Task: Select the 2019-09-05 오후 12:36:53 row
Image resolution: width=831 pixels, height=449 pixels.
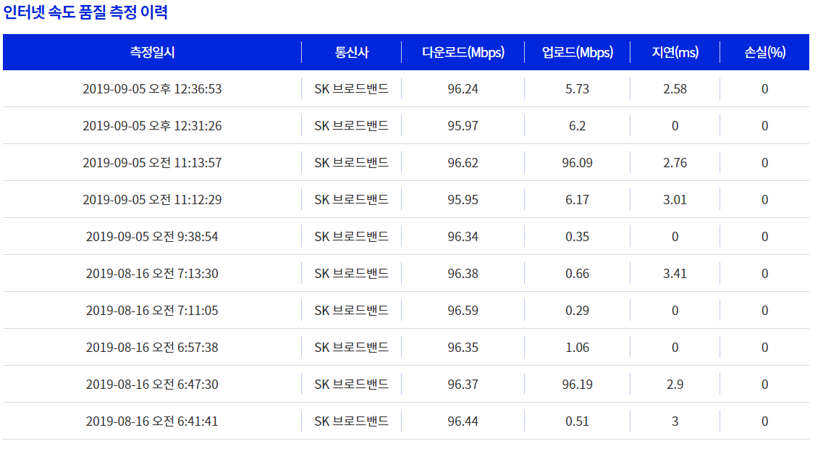Action: 406,88
